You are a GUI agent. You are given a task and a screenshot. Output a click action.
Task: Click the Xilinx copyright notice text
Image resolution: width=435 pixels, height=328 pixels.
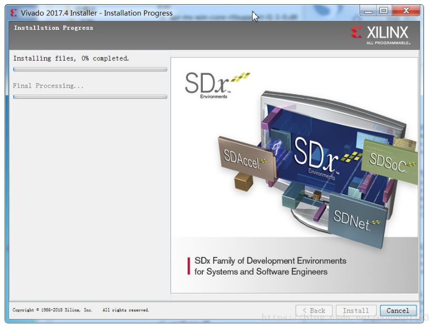tap(81, 310)
